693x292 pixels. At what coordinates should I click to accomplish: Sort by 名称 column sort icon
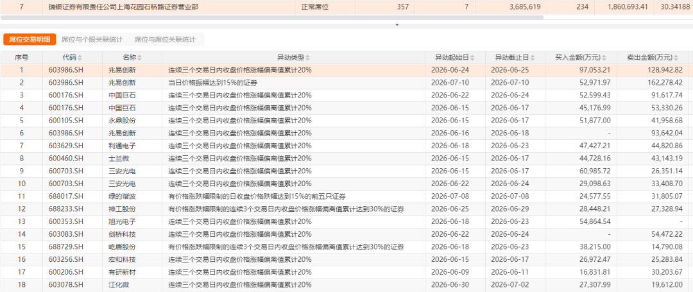point(140,58)
